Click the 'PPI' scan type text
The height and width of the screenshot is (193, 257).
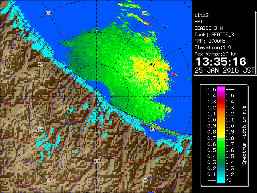[x=198, y=22]
